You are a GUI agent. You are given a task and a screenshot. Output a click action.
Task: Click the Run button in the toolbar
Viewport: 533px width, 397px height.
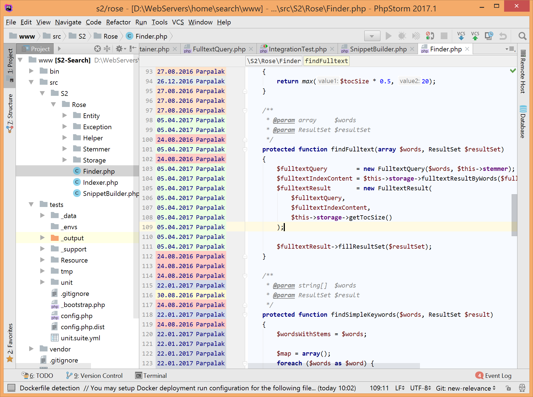tap(388, 36)
